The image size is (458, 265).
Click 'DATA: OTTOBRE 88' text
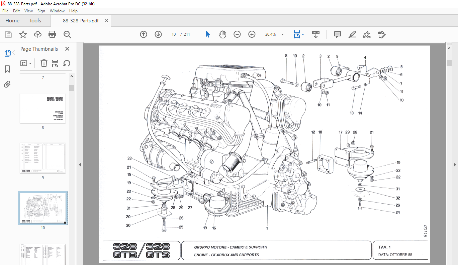pyautogui.click(x=395, y=255)
